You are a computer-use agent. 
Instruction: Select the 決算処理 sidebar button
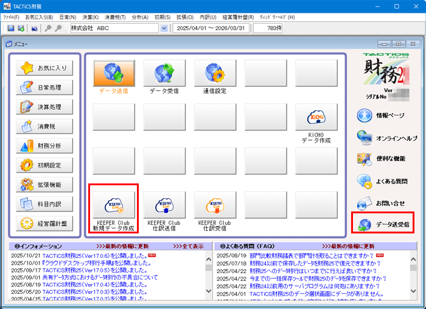point(44,107)
